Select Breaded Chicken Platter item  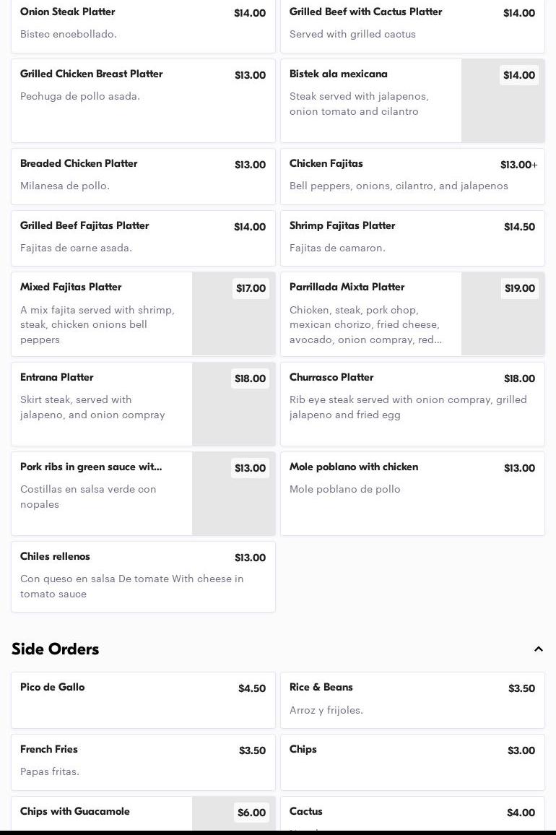point(143,176)
